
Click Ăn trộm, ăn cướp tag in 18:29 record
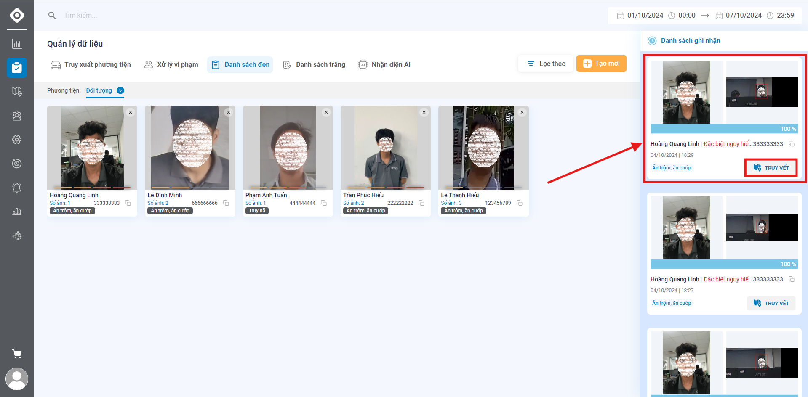pyautogui.click(x=672, y=168)
